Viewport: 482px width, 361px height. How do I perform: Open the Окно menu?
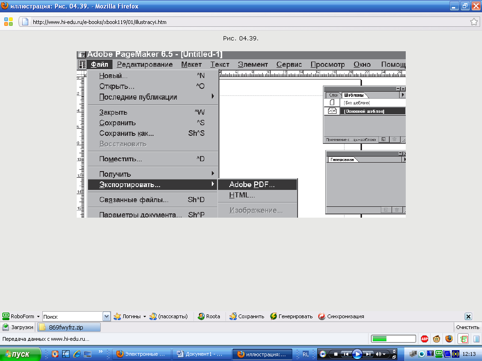(x=362, y=64)
